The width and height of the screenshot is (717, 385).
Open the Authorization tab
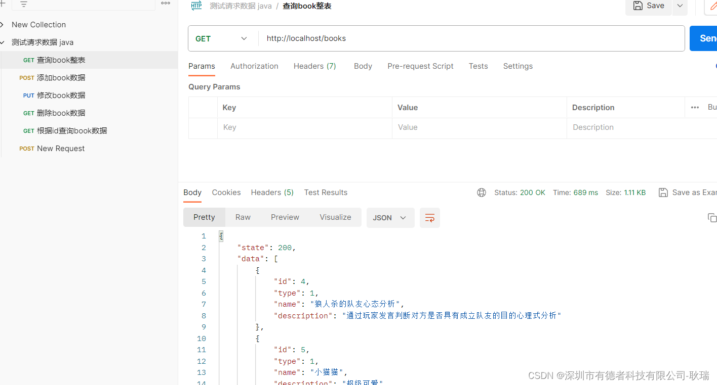pos(254,66)
